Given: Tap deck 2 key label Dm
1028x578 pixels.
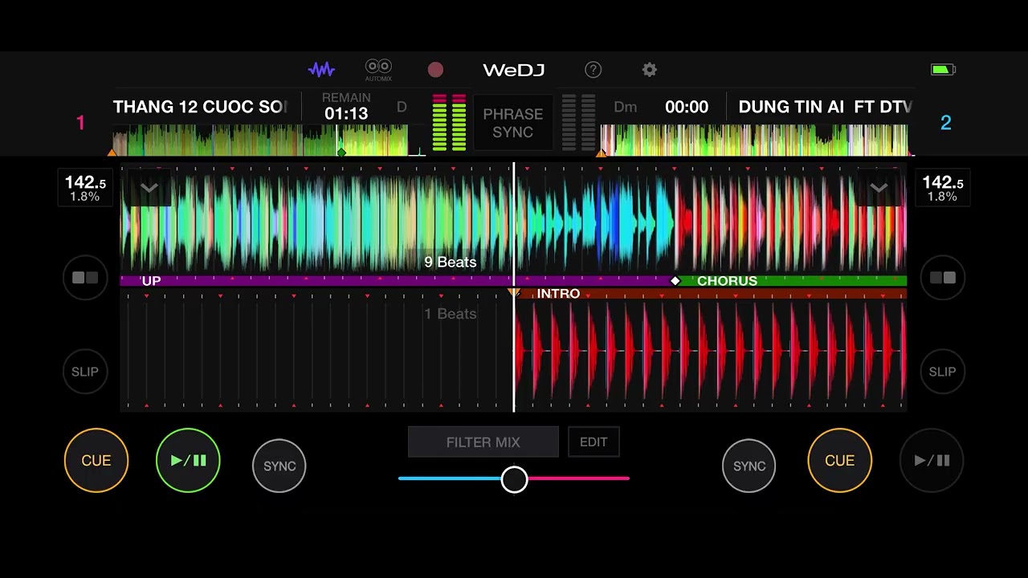Looking at the screenshot, I should 626,107.
